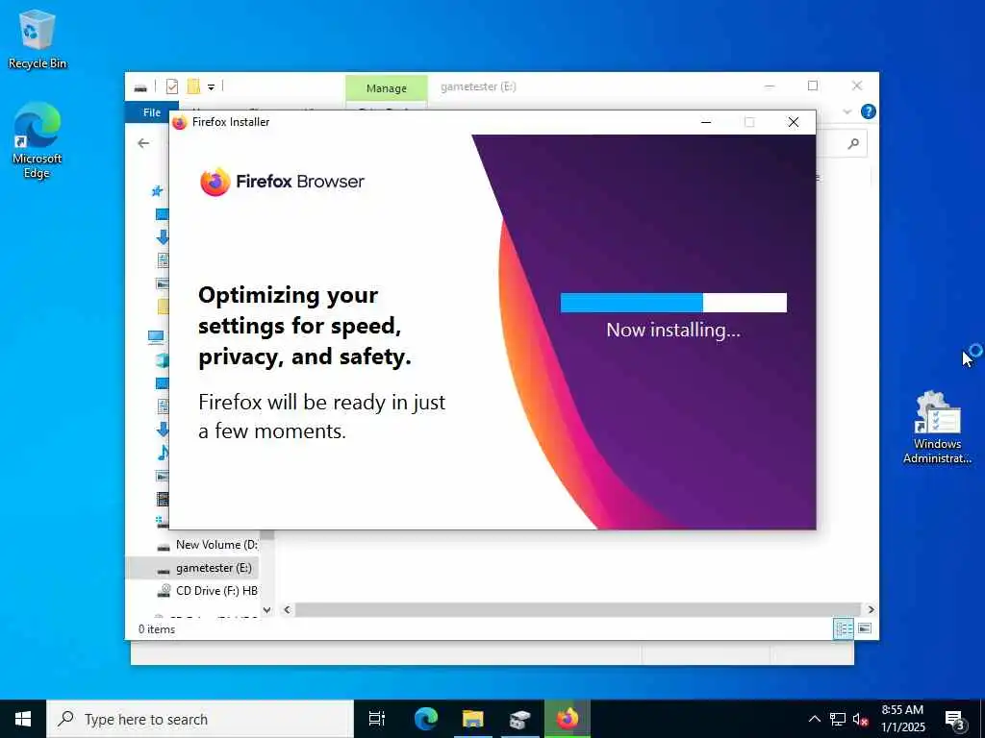This screenshot has width=985, height=738.
Task: Minimize the Firefox Installer window
Action: [706, 122]
